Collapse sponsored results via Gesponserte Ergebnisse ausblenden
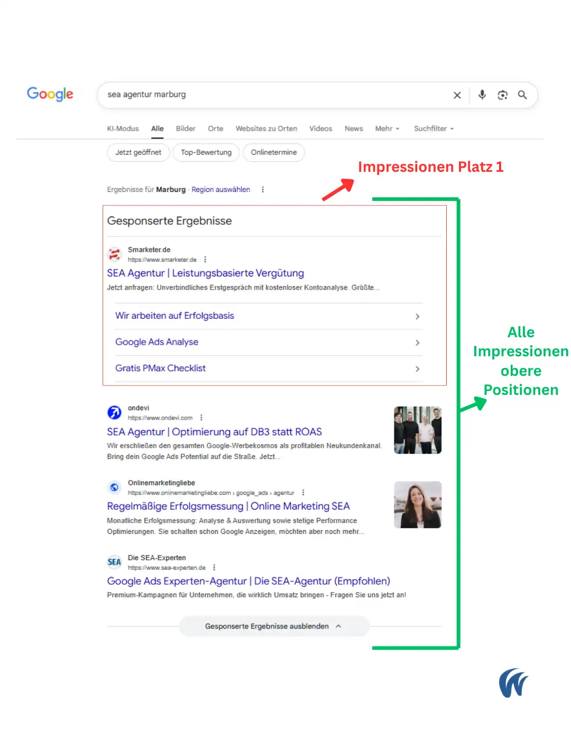This screenshot has width=571, height=740. (x=273, y=626)
